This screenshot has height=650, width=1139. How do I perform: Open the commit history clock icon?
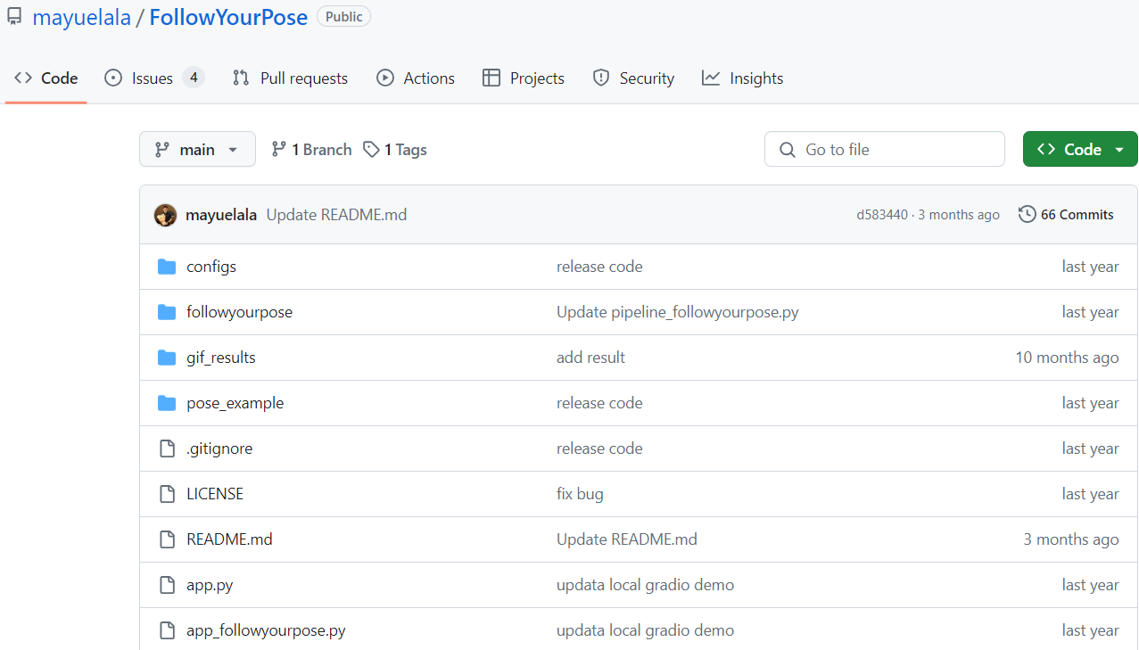(x=1028, y=214)
